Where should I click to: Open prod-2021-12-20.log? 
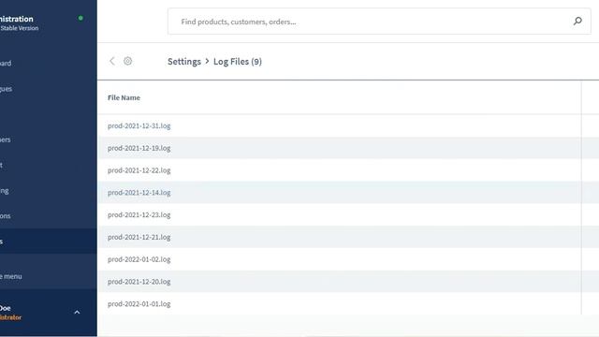click(x=139, y=282)
